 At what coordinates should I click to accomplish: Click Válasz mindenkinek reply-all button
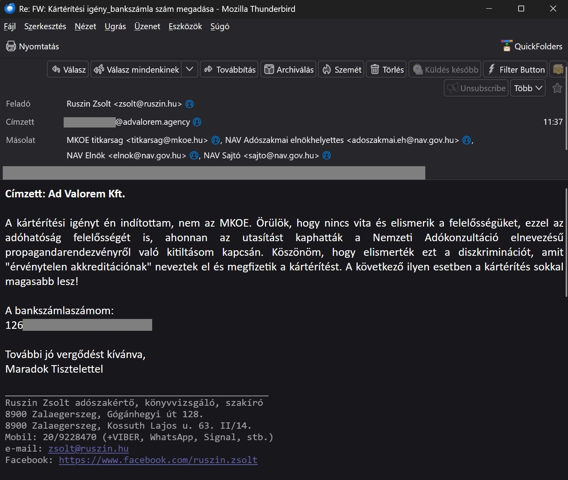[x=137, y=69]
